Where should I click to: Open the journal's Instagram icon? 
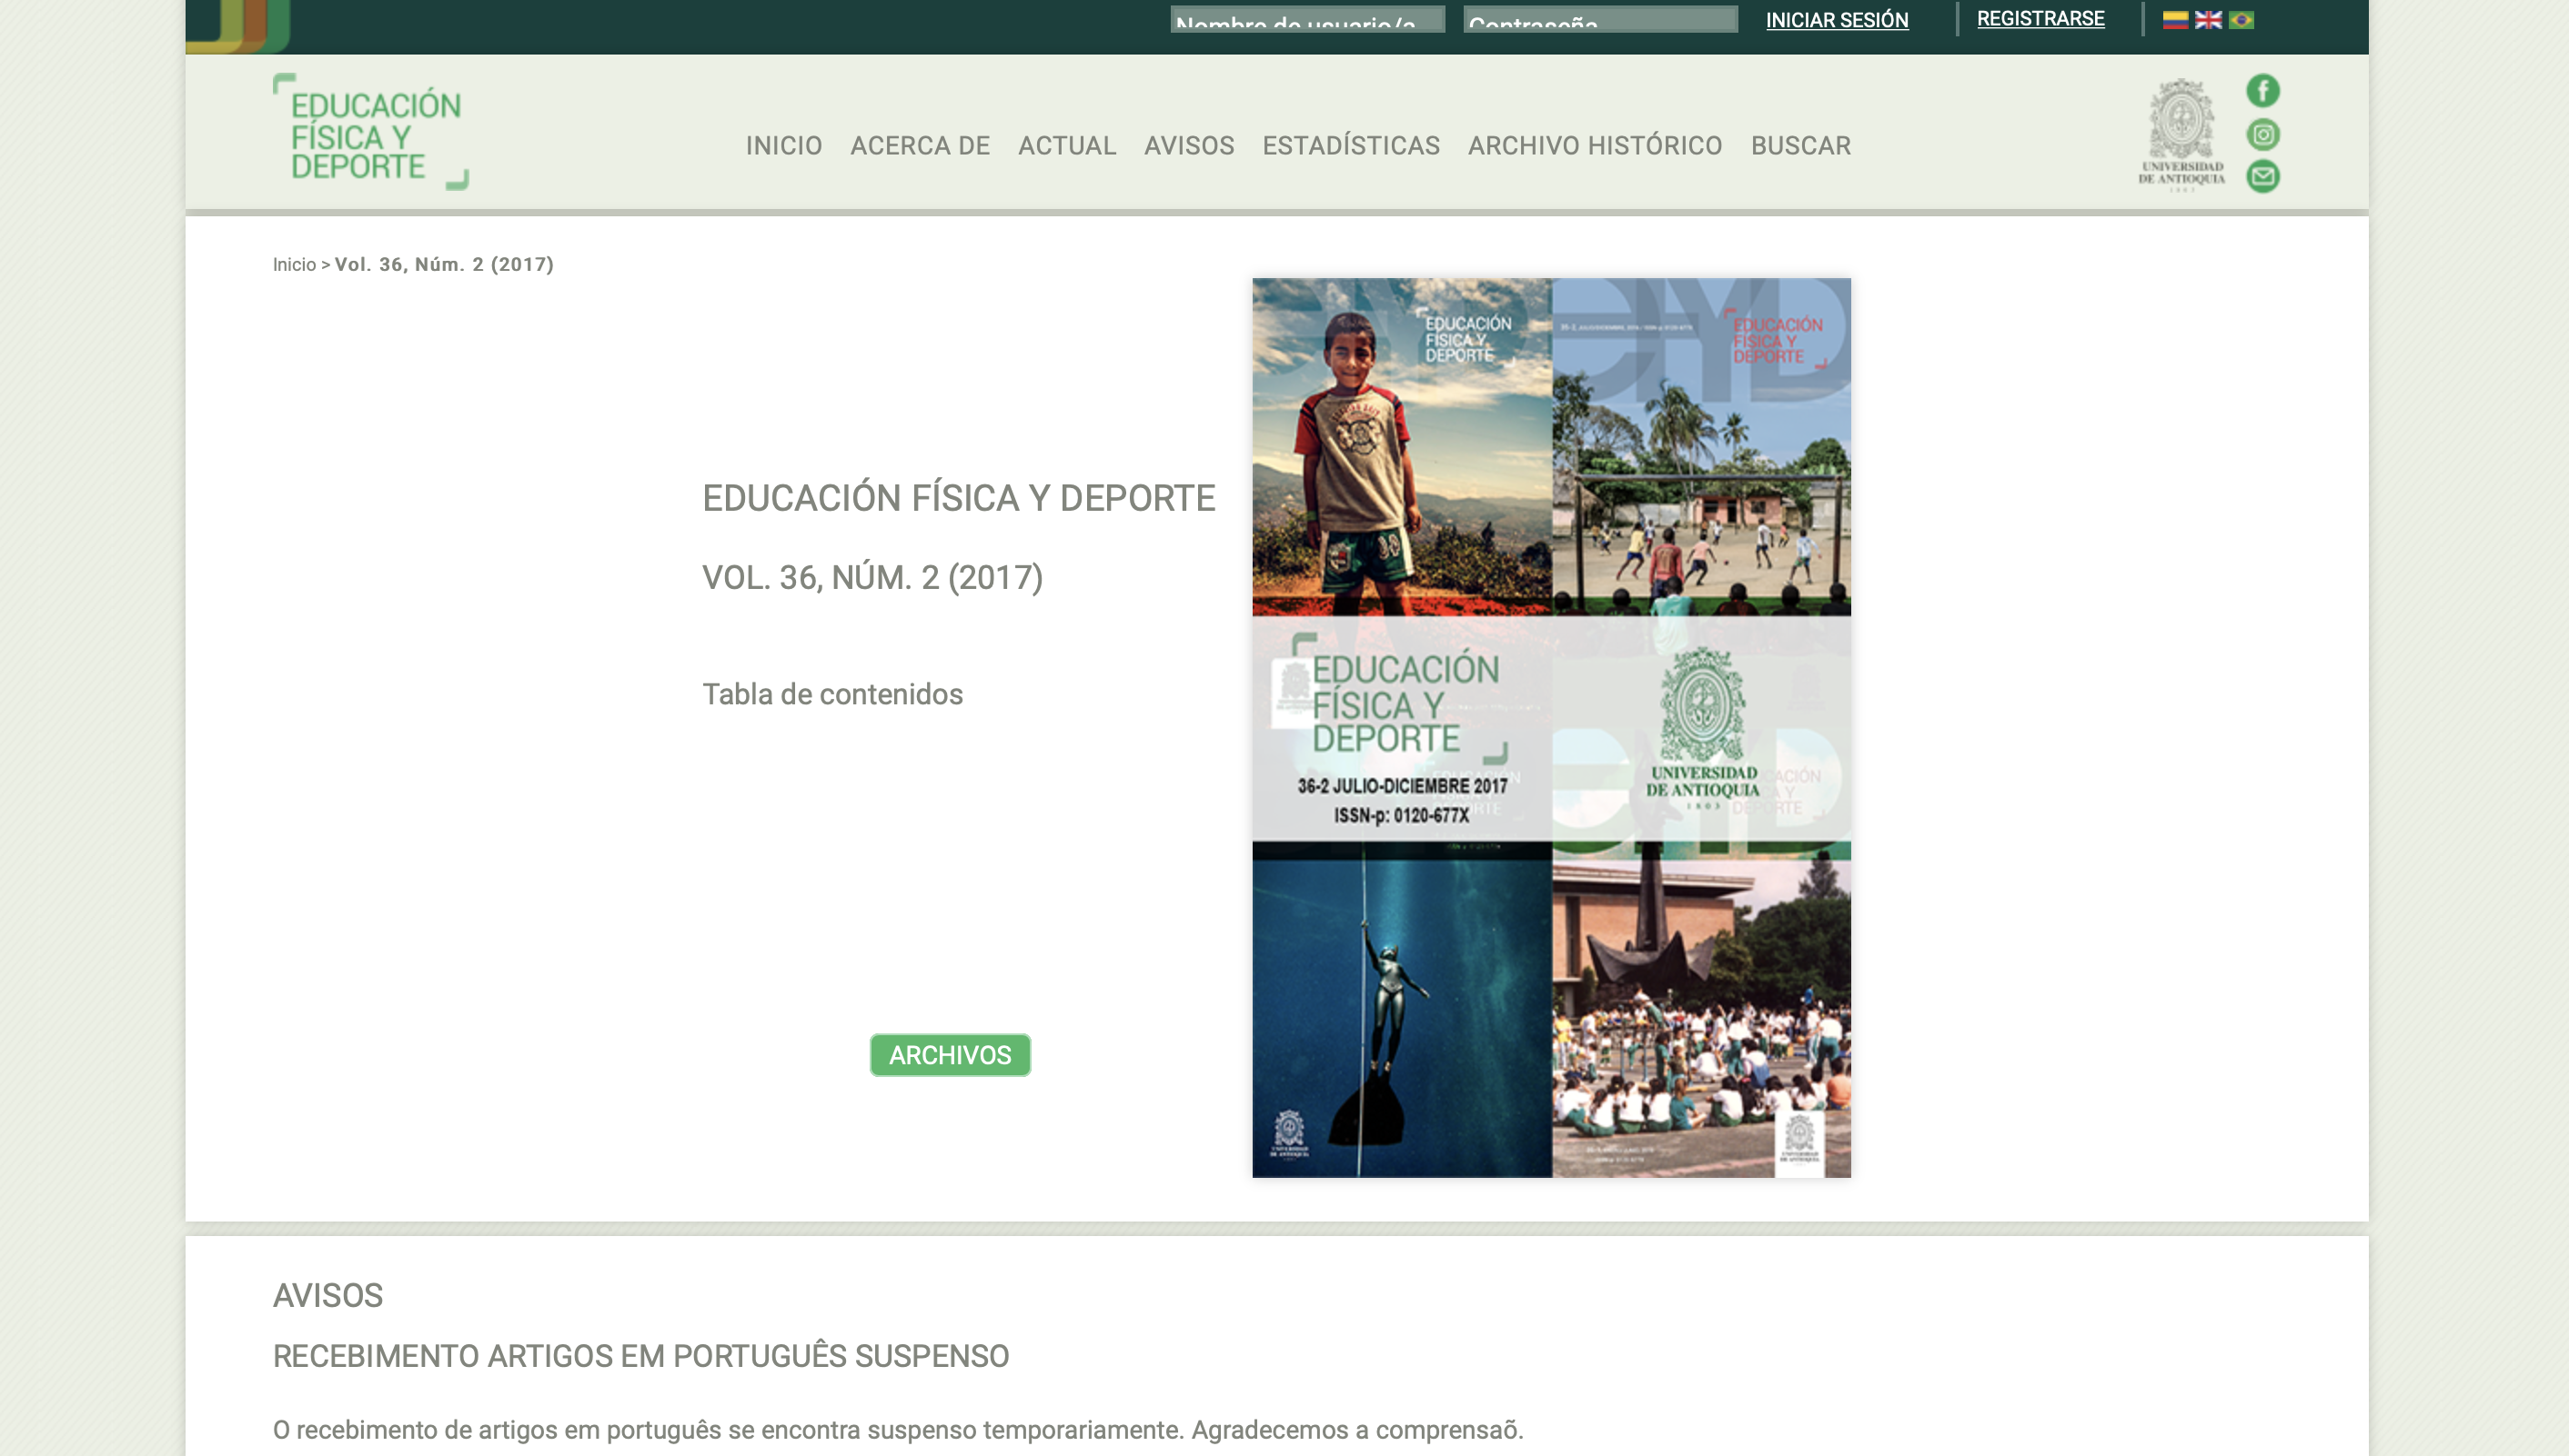2262,134
